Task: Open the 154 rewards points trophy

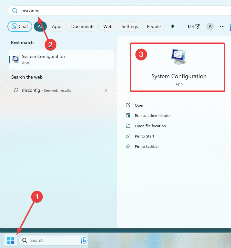Action: pos(194,26)
